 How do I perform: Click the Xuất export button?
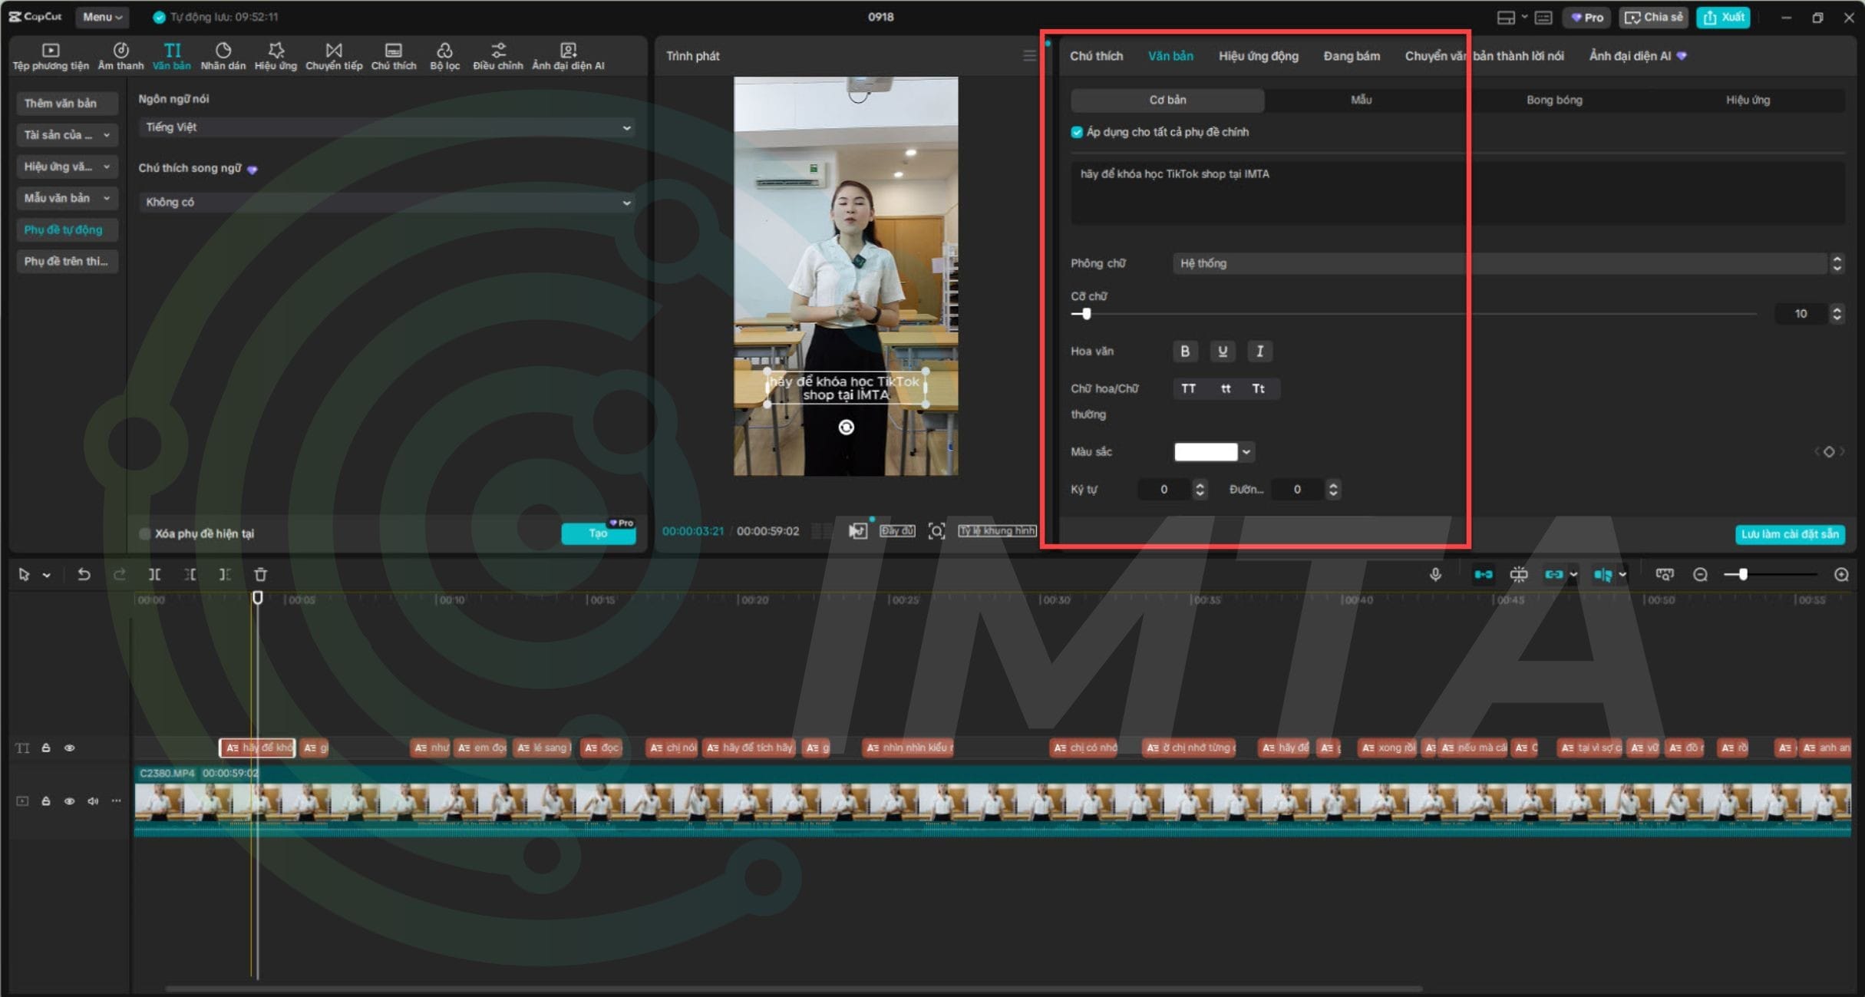1723,17
